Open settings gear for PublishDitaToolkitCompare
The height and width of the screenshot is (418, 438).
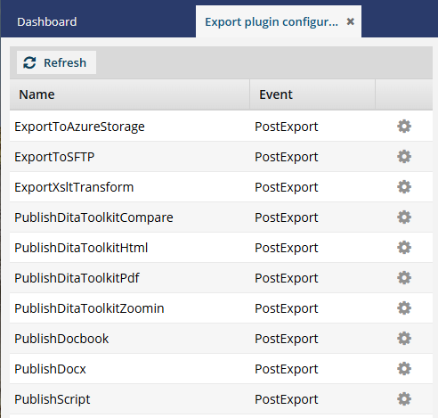click(404, 217)
